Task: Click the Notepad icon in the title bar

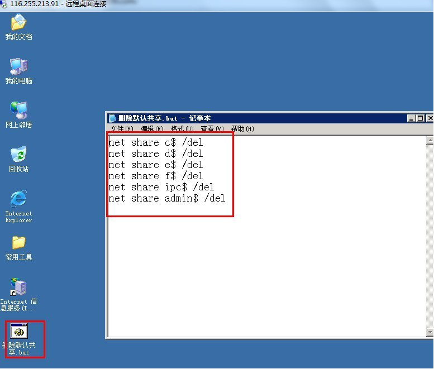Action: 112,118
